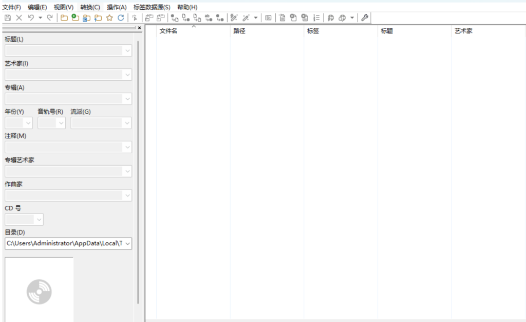The height and width of the screenshot is (322, 526).
Task: Open the change directory folder icon
Action: (64, 18)
